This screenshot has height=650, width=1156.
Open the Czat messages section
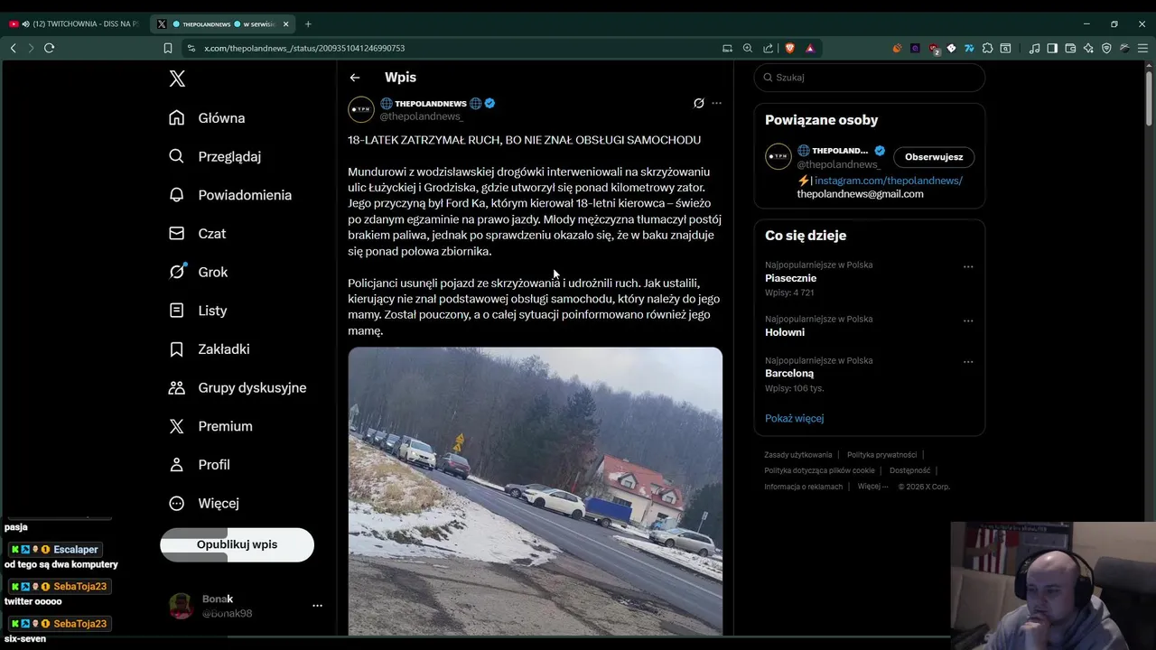tap(197, 234)
